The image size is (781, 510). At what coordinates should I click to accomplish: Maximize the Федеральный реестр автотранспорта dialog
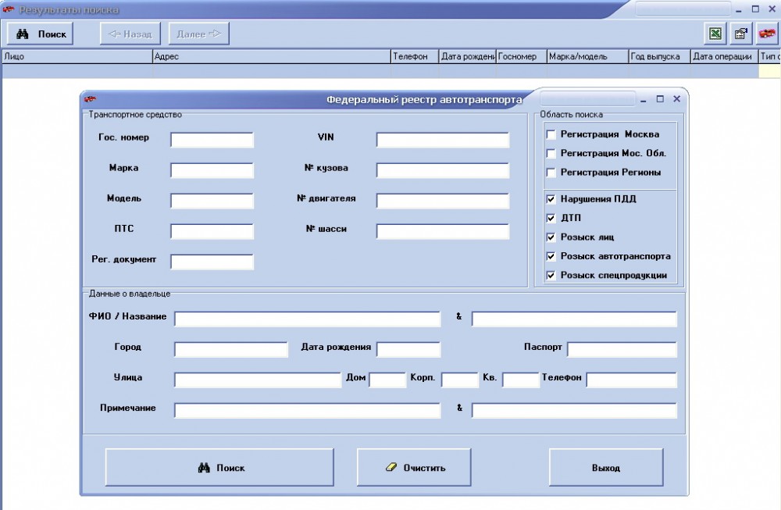coord(660,99)
